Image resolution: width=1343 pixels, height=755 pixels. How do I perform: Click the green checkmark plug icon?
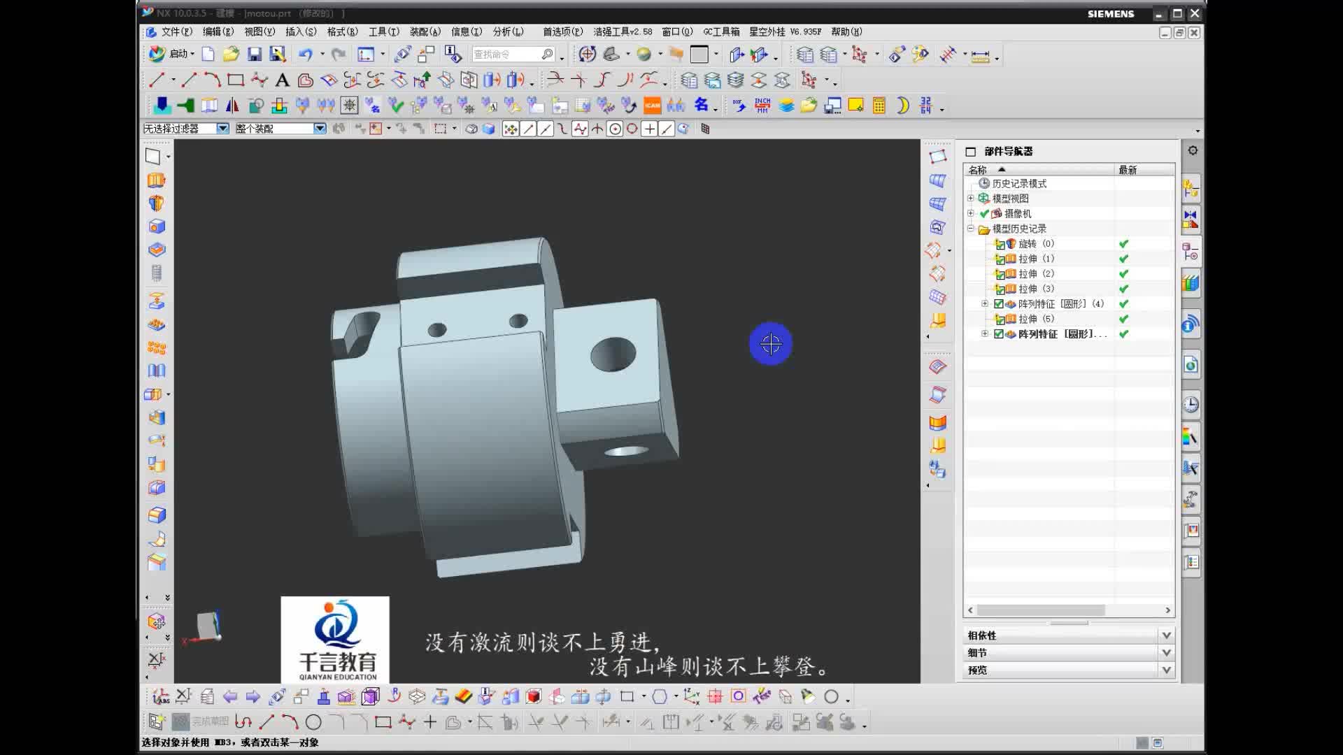396,106
